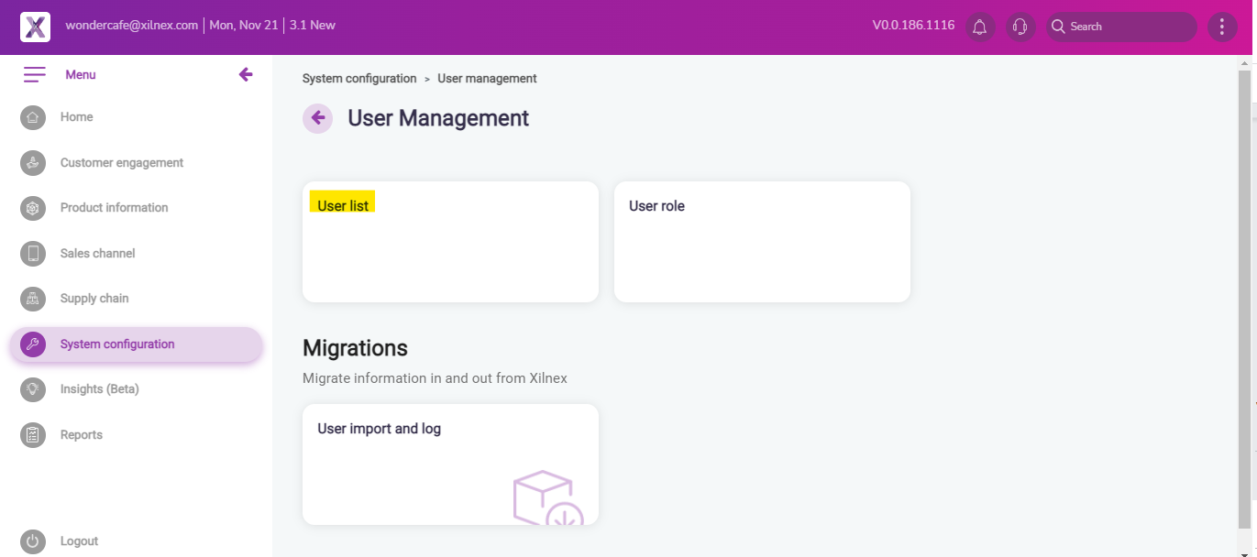Click System configuration breadcrumb link
Viewport: 1257px width, 557px height.
click(x=359, y=79)
